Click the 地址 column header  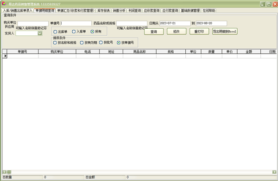(111, 52)
